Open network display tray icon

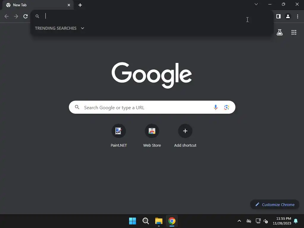pos(258,221)
